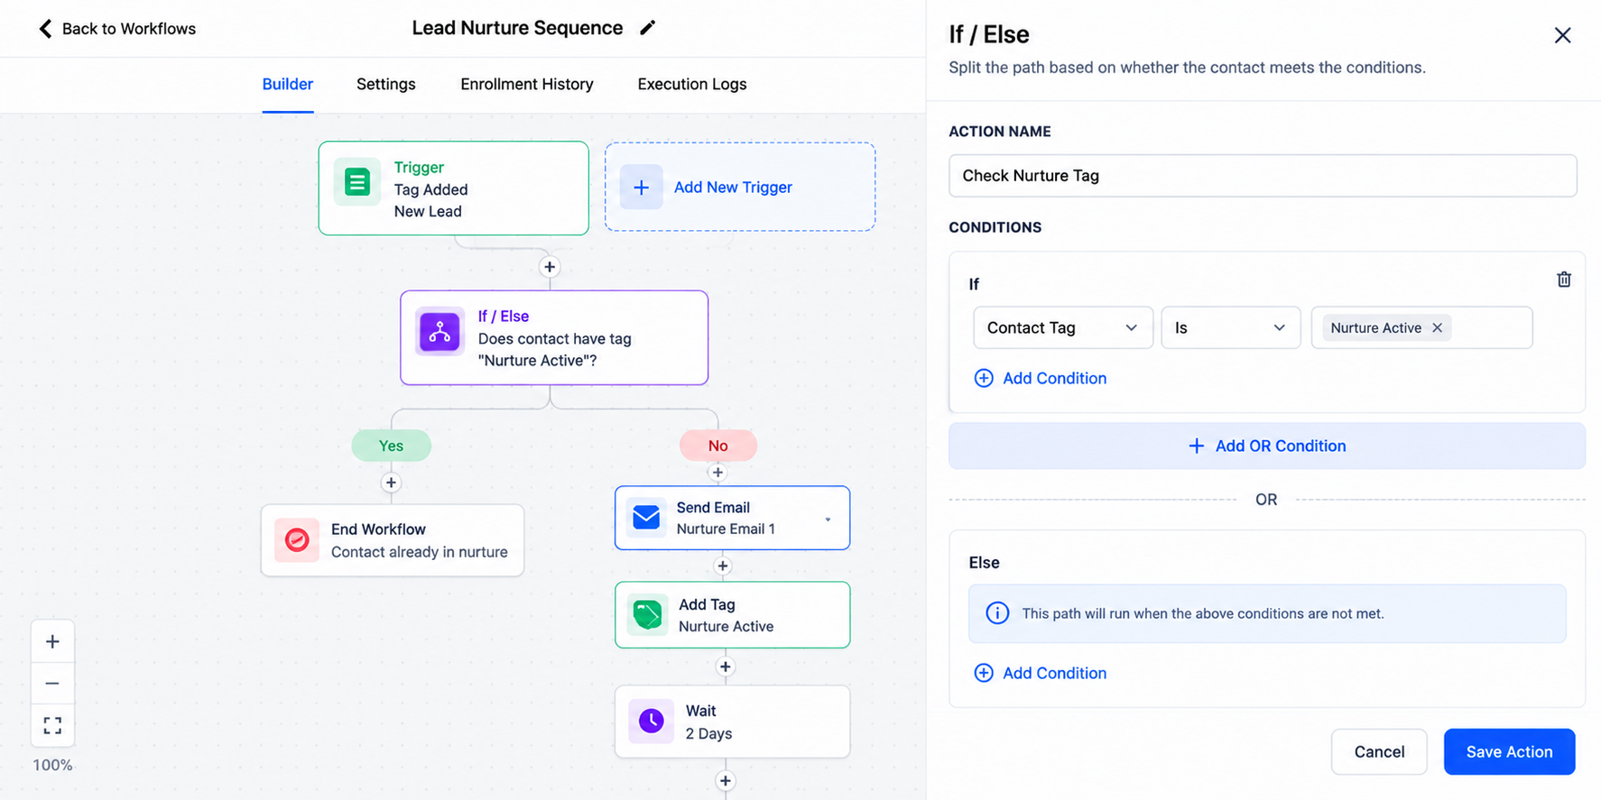Viewport: 1601px width, 800px height.
Task: Click the pencil icon to rename workflow
Action: (x=647, y=28)
